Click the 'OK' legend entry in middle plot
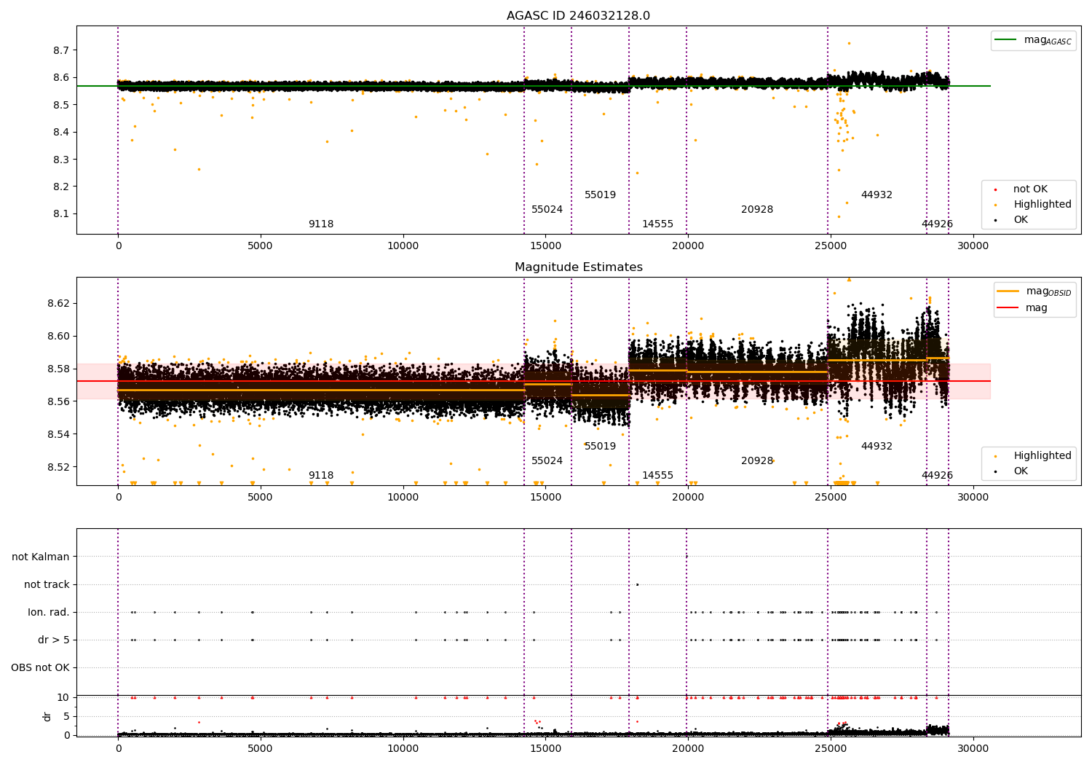Image resolution: width=1092 pixels, height=765 pixels. (x=1021, y=471)
